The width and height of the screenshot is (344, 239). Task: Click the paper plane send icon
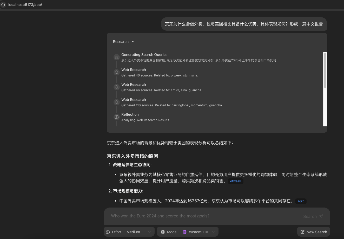click(x=321, y=216)
